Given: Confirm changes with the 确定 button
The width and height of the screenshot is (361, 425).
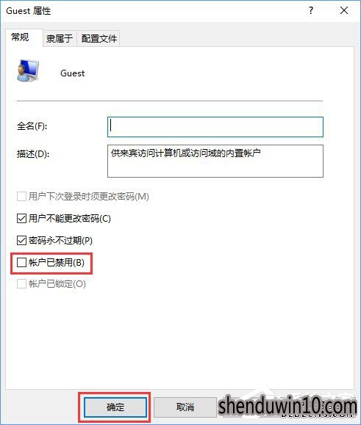Looking at the screenshot, I should pyautogui.click(x=115, y=407).
